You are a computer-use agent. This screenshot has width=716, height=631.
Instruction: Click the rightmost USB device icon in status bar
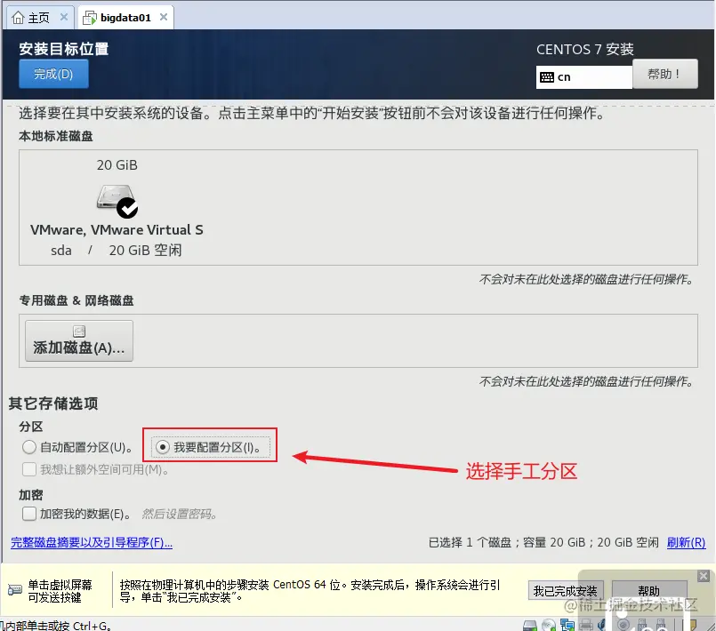(x=662, y=625)
